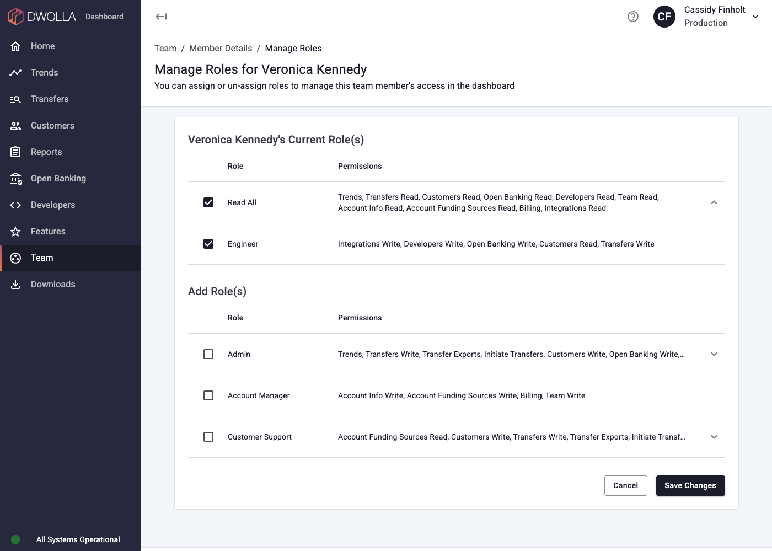
Task: Click the Team circle icon in sidebar
Action: pyautogui.click(x=15, y=258)
